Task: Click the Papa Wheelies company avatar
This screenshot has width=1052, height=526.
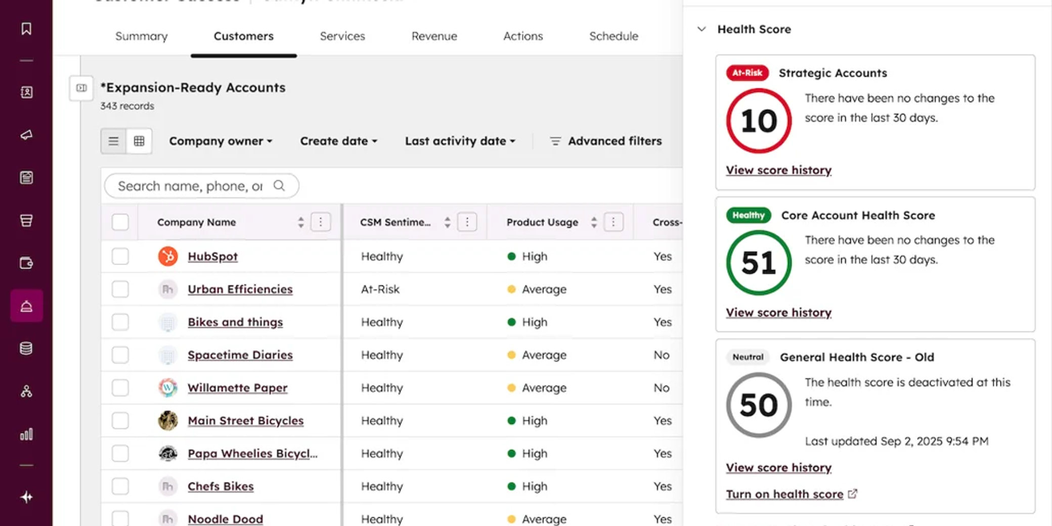Action: coord(168,454)
